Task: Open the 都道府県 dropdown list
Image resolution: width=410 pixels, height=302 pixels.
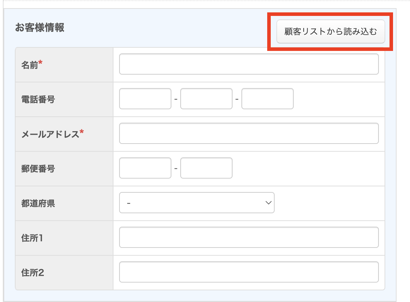Action: click(197, 203)
